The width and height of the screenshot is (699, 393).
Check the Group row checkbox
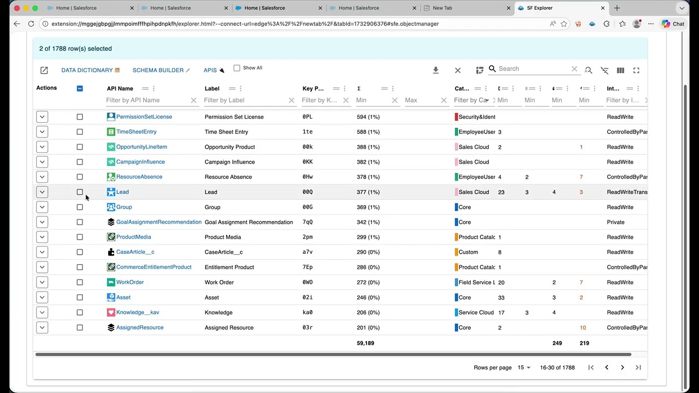[x=80, y=207]
